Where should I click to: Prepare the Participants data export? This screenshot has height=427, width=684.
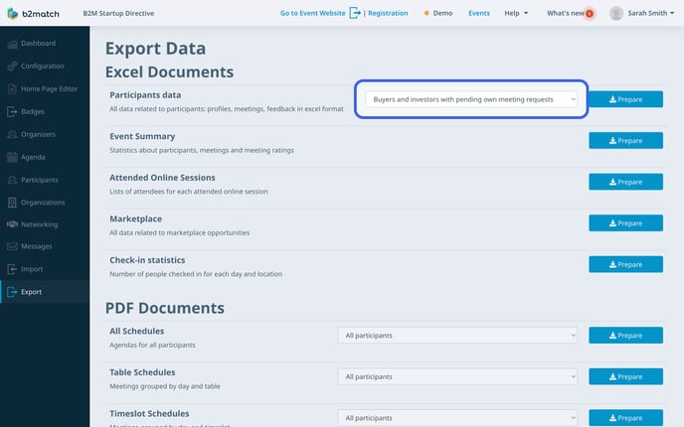point(625,99)
